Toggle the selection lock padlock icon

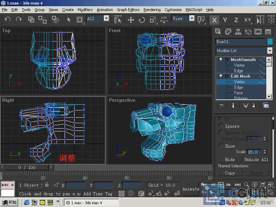[x=47, y=185]
